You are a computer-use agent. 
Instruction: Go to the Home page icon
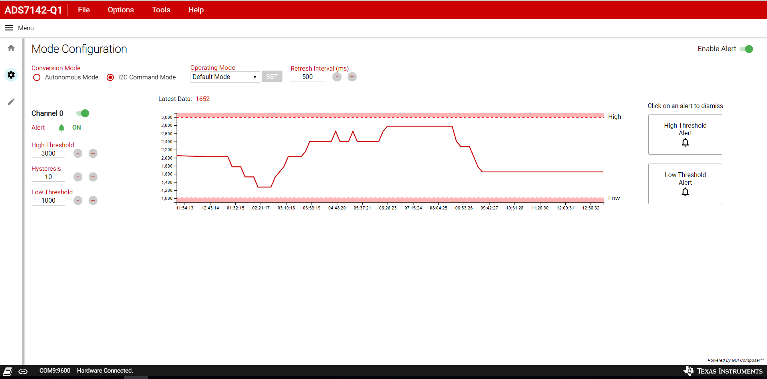11,48
